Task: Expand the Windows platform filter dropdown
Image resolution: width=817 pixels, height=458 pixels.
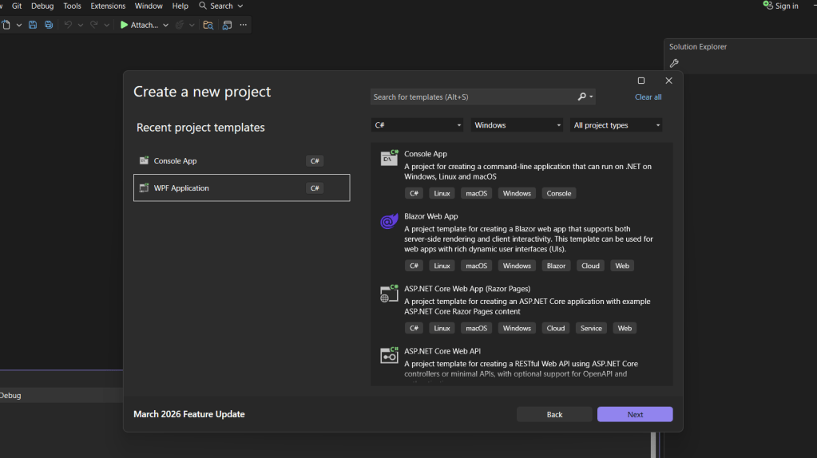Action: pyautogui.click(x=517, y=125)
